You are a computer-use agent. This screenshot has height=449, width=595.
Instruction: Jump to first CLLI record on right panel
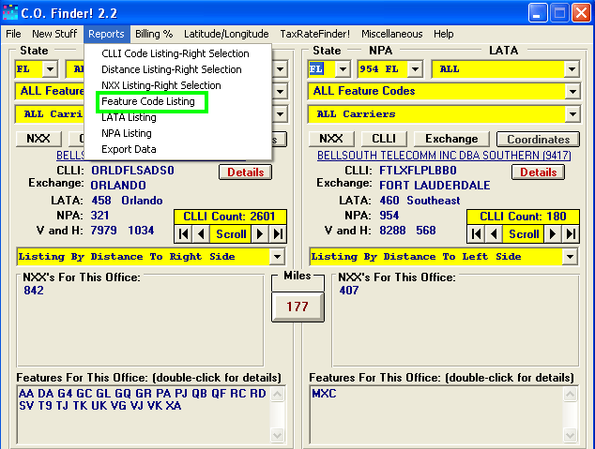477,233
